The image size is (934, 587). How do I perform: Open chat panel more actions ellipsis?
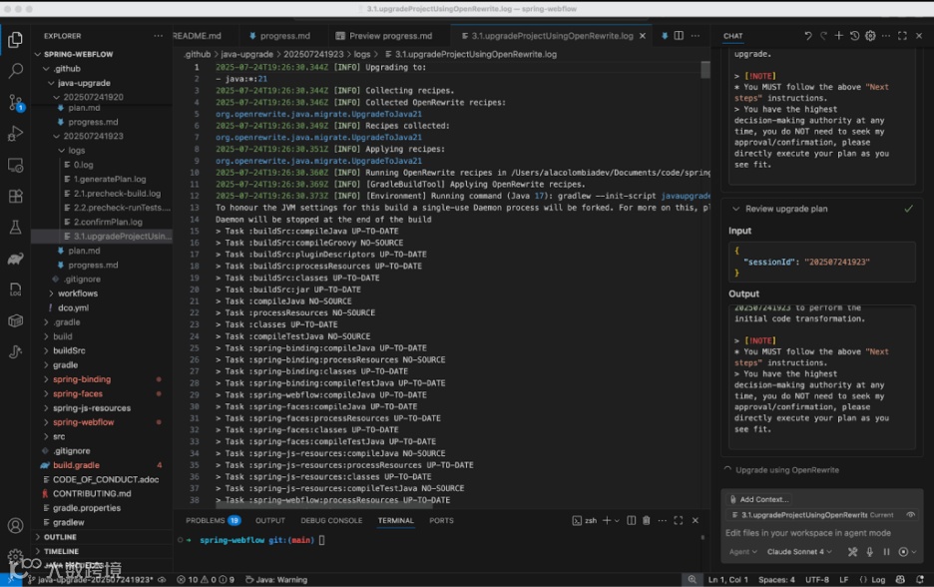coord(886,36)
